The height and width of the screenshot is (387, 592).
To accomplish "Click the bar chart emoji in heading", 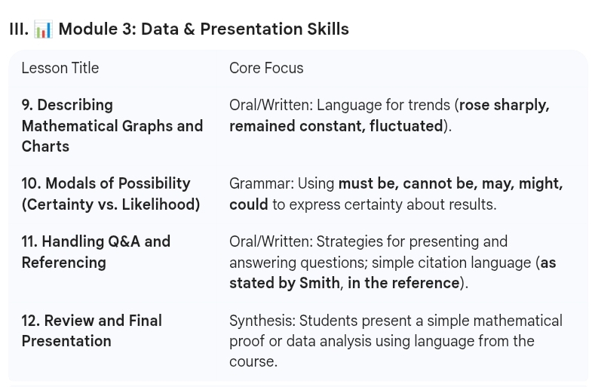I will pyautogui.click(x=44, y=29).
